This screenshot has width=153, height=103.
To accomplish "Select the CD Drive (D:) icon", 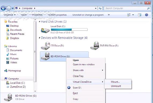I will 46,46.
